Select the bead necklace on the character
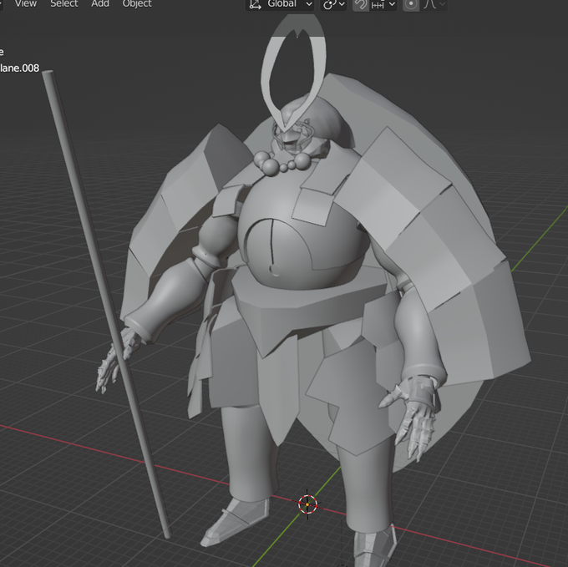Image resolution: width=568 pixels, height=567 pixels. (281, 164)
